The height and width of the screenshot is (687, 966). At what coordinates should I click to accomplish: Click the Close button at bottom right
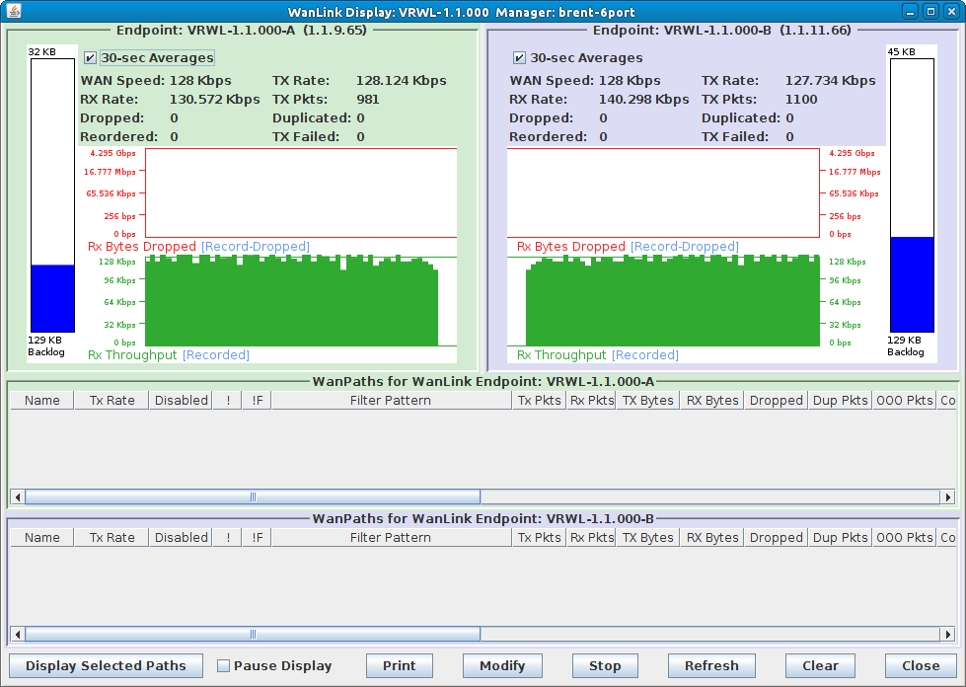[x=921, y=665]
